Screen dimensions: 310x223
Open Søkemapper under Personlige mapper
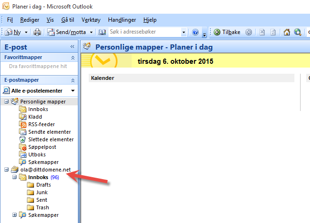coord(43,162)
